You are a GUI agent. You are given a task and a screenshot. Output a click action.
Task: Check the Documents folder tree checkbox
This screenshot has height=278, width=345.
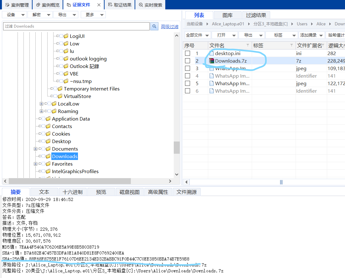(x=43, y=149)
